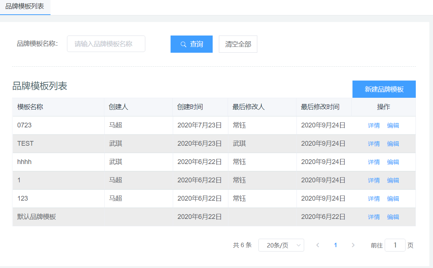Select page number 1 in the pagination
This screenshot has width=433, height=268.
pyautogui.click(x=335, y=245)
